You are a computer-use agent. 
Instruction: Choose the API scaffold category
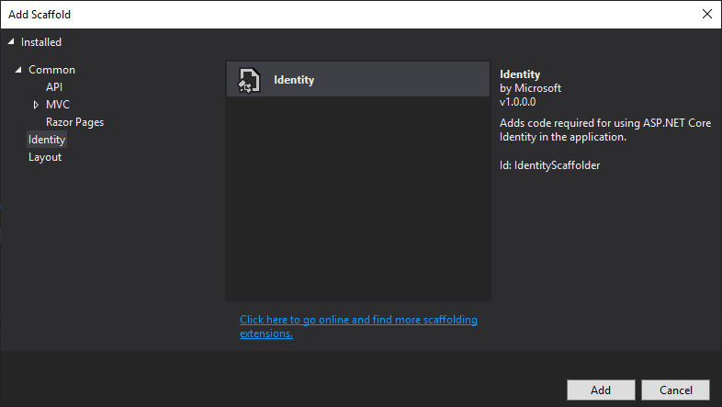pyautogui.click(x=54, y=87)
